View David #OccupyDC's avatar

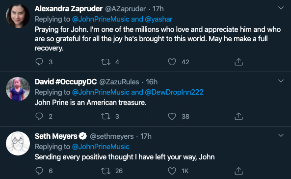coord(18,89)
